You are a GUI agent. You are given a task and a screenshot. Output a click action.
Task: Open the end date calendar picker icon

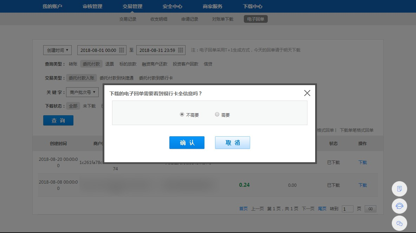click(x=181, y=50)
